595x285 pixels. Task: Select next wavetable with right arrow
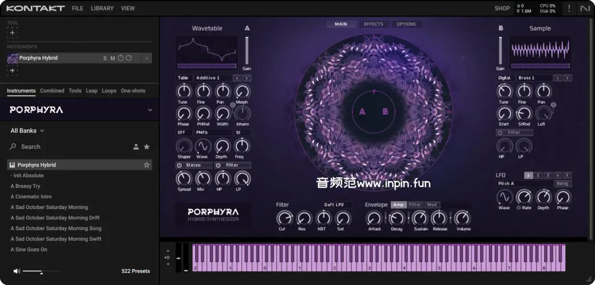247,78
